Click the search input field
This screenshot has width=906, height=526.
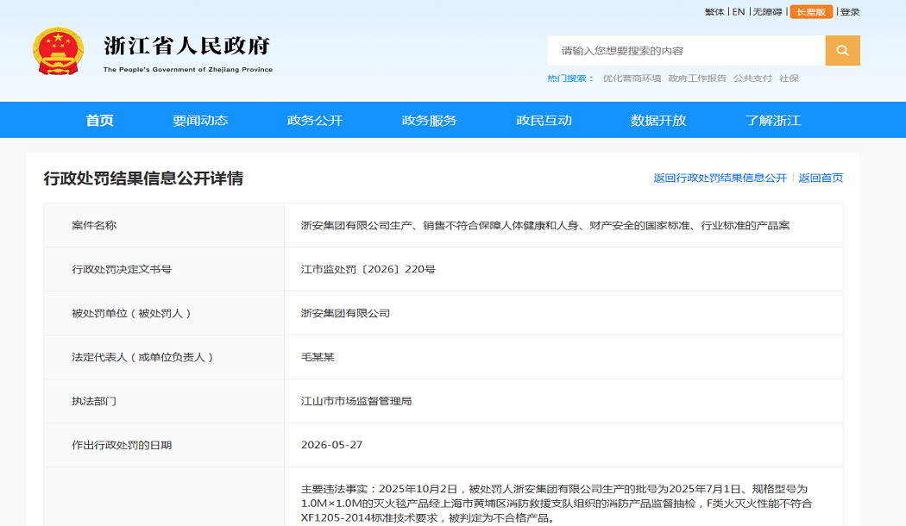[687, 50]
